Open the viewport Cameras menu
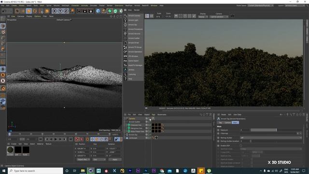 coord(21,16)
